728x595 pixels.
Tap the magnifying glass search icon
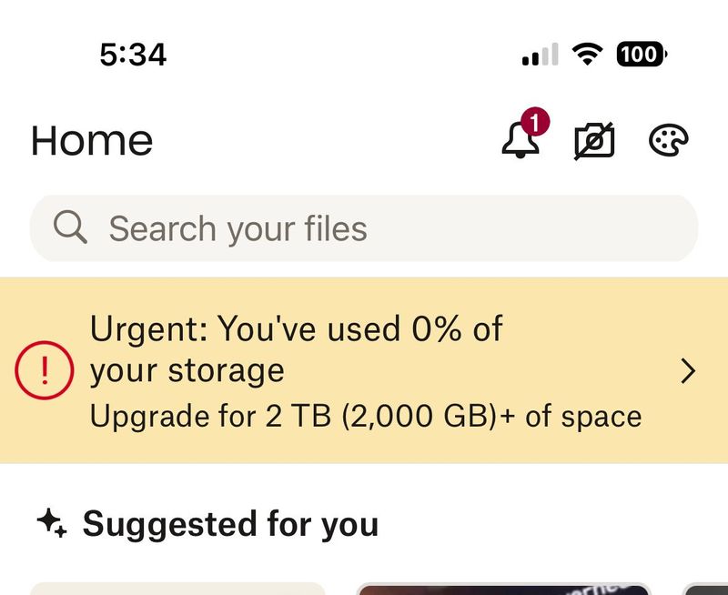[70, 227]
